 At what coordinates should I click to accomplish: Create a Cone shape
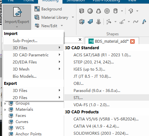(99, 11)
